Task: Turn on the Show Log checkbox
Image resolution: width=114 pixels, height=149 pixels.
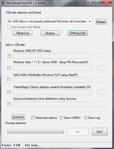Action: [x=86, y=118]
